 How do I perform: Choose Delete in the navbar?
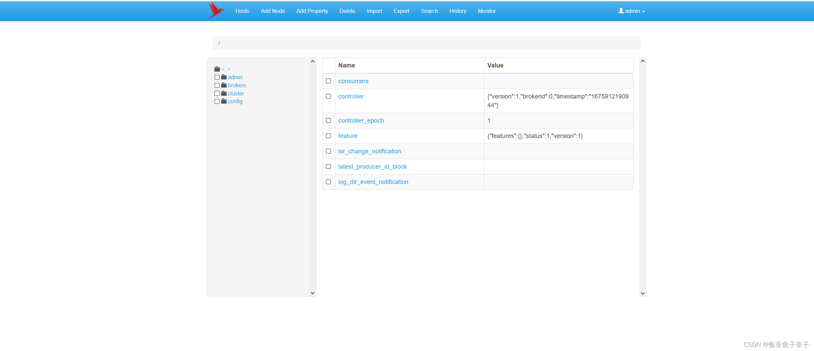(347, 11)
